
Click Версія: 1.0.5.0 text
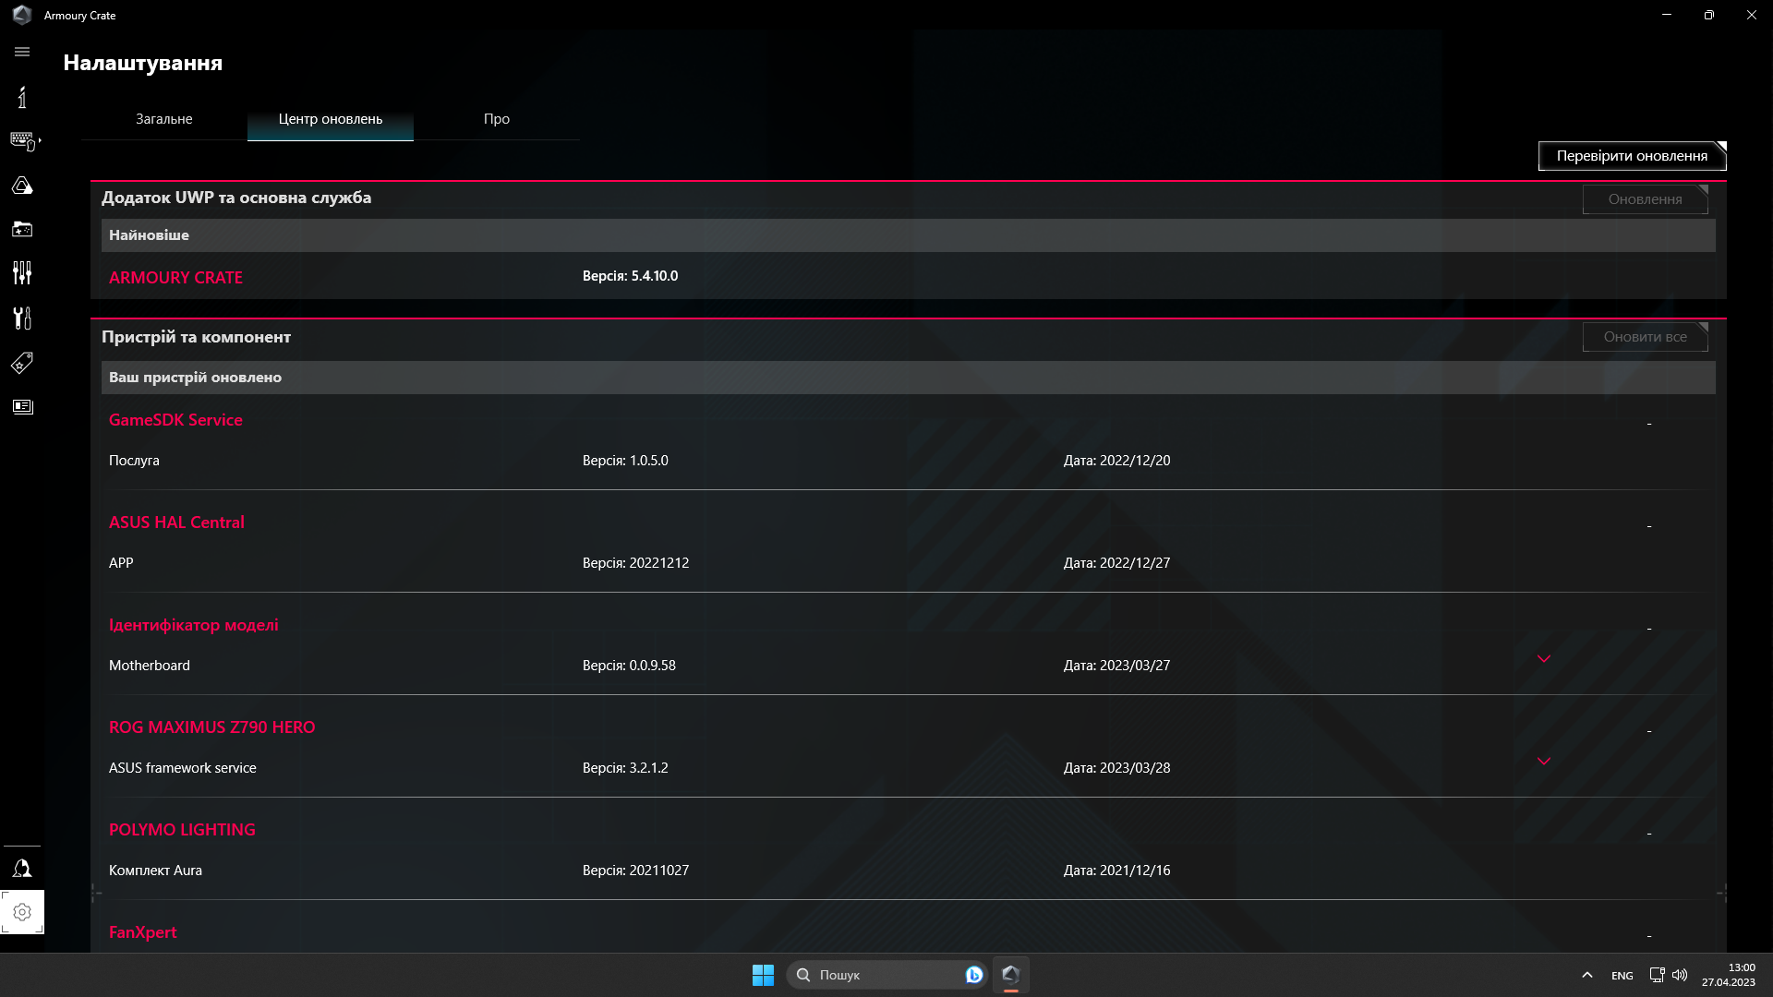tap(625, 461)
